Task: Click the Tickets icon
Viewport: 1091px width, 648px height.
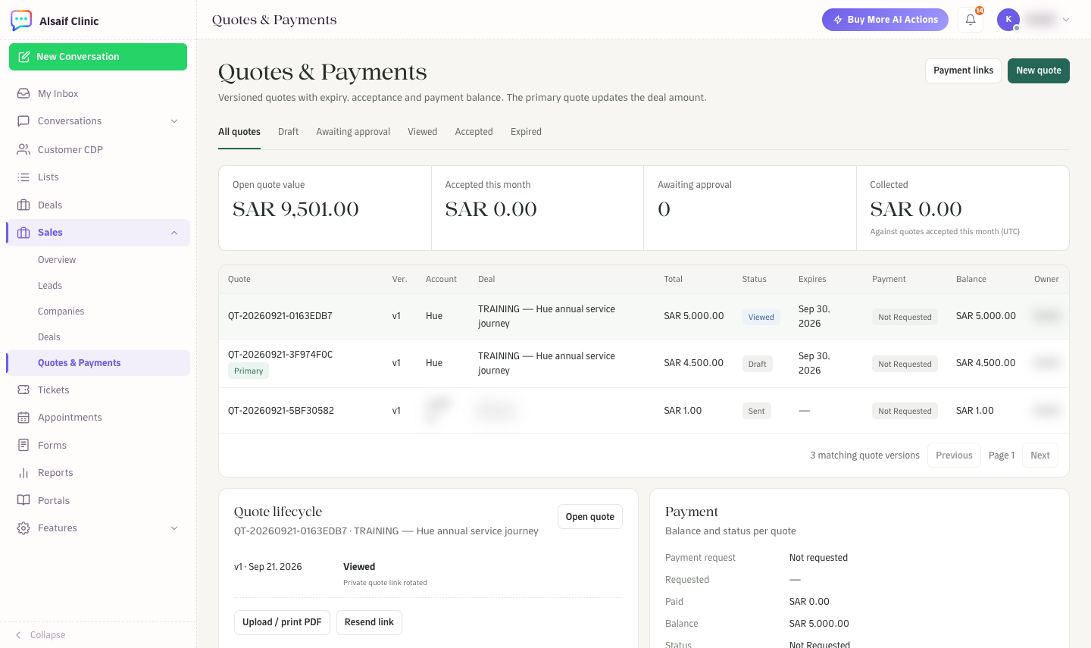Action: click(x=23, y=390)
